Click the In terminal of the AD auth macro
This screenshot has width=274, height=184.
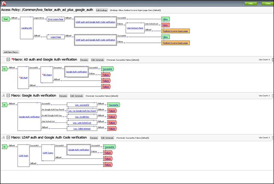coord(5,68)
